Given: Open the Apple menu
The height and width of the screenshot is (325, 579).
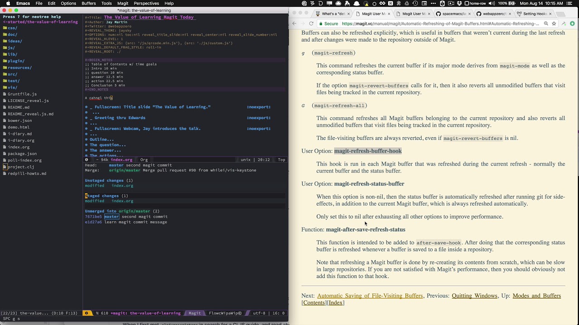Looking at the screenshot, I should pyautogui.click(x=8, y=3).
